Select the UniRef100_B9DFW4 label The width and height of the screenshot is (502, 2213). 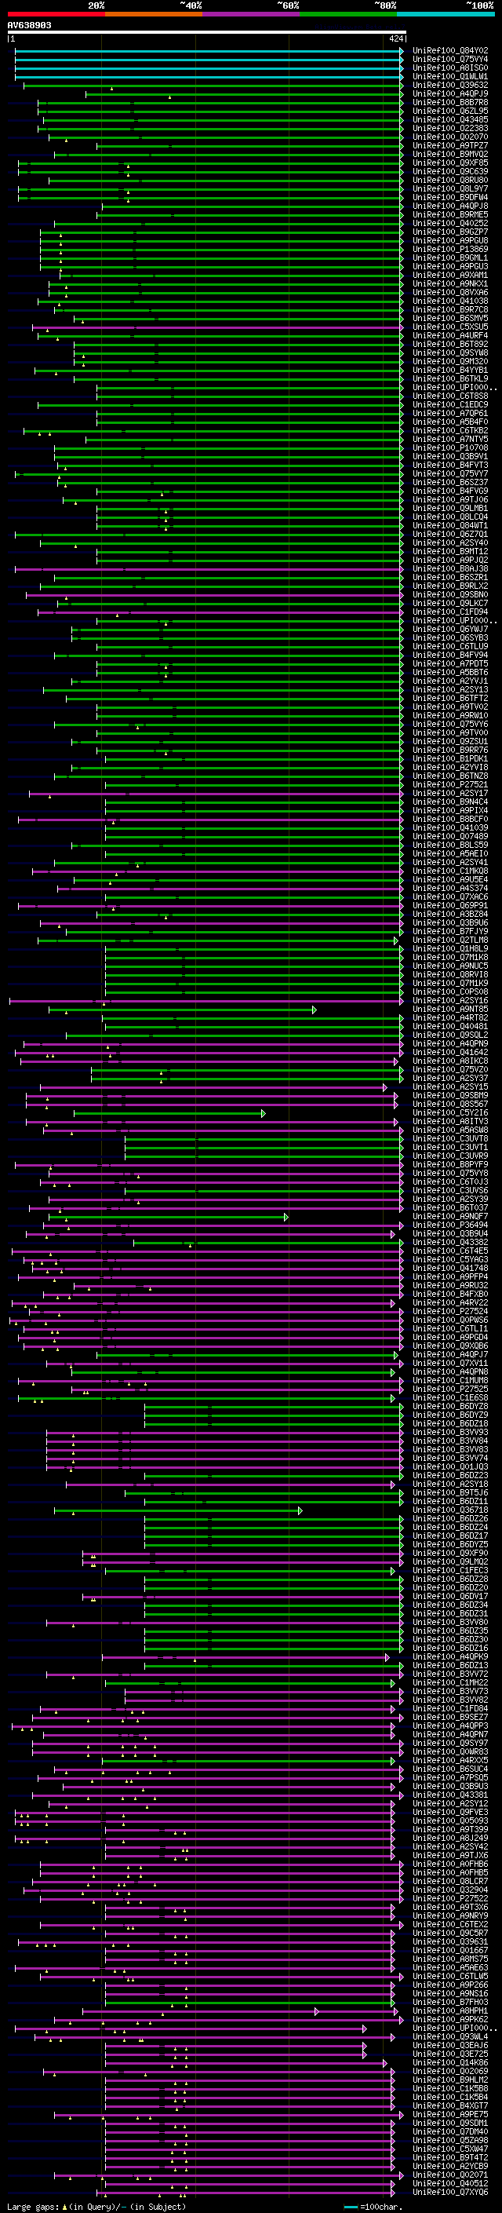450,198
